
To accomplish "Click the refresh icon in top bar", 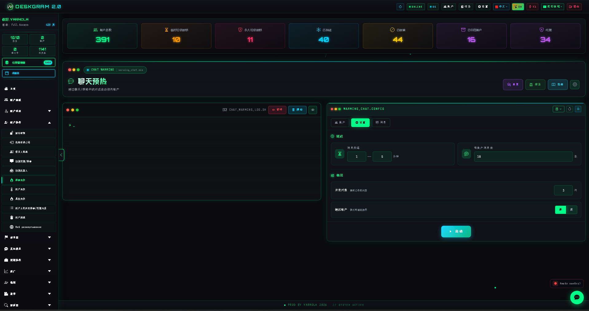I will tap(400, 7).
